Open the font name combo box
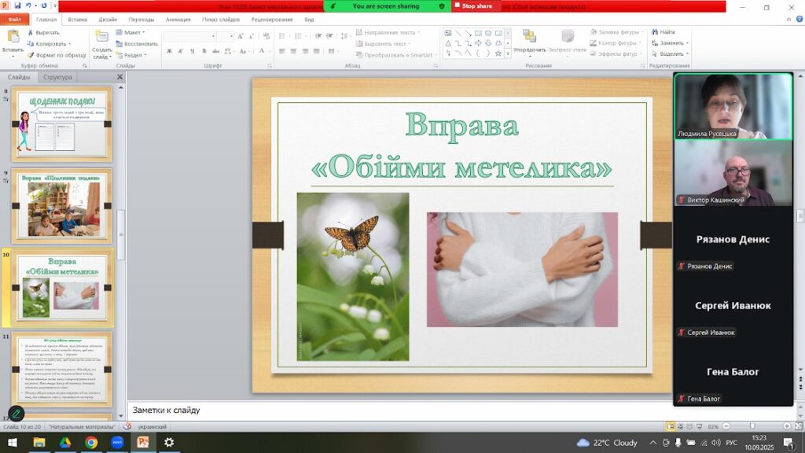The width and height of the screenshot is (805, 453). pyautogui.click(x=189, y=36)
